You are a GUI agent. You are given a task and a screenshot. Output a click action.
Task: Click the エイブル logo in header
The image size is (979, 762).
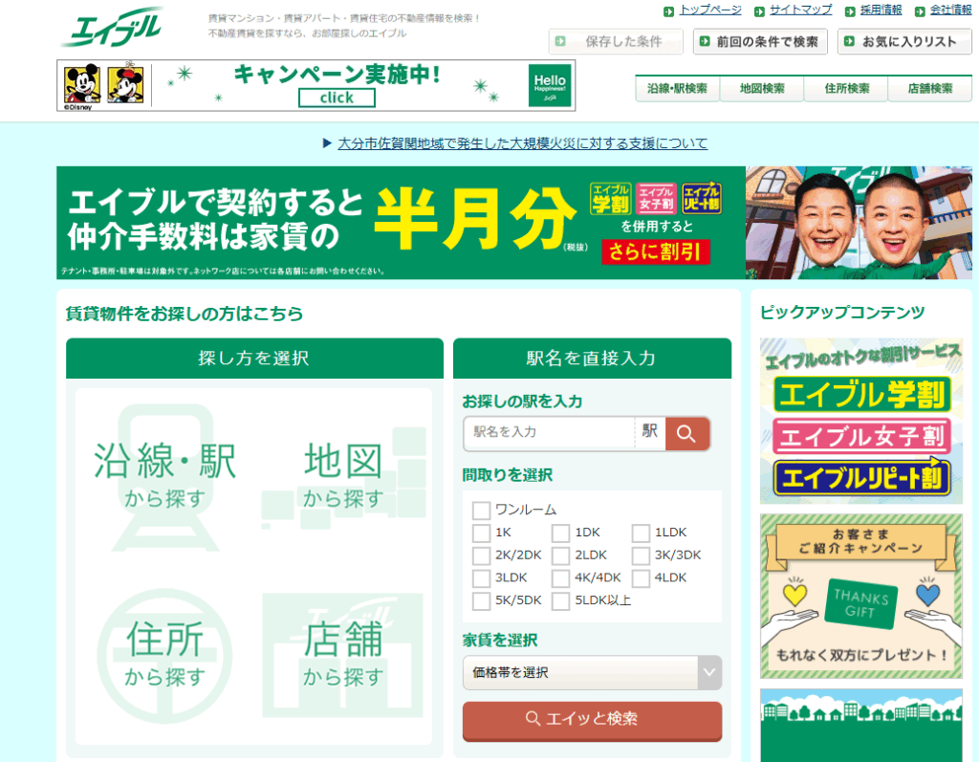pos(112,28)
